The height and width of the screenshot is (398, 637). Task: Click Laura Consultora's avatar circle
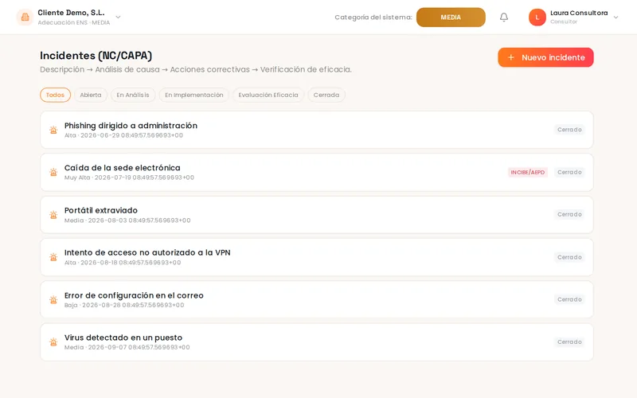click(x=537, y=17)
